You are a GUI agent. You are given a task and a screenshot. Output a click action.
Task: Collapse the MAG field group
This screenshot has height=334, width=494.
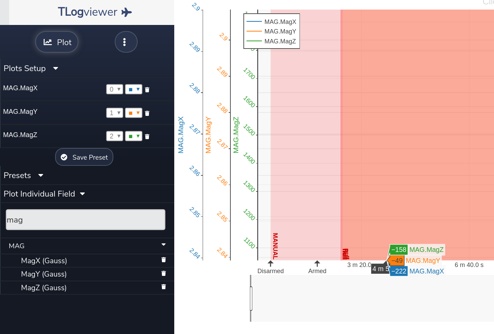click(163, 245)
